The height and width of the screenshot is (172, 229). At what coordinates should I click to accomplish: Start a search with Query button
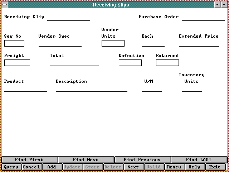point(11,167)
